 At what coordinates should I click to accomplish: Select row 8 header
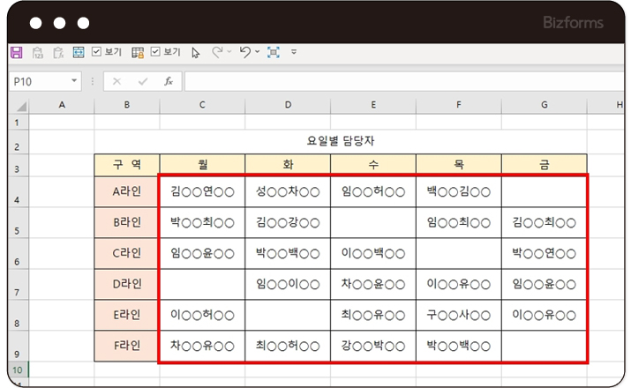click(18, 316)
